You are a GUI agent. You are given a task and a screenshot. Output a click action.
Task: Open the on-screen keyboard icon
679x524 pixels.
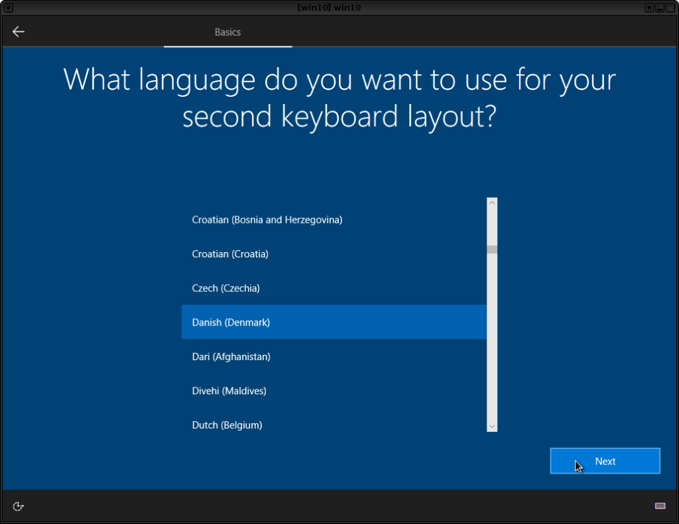[x=660, y=506]
